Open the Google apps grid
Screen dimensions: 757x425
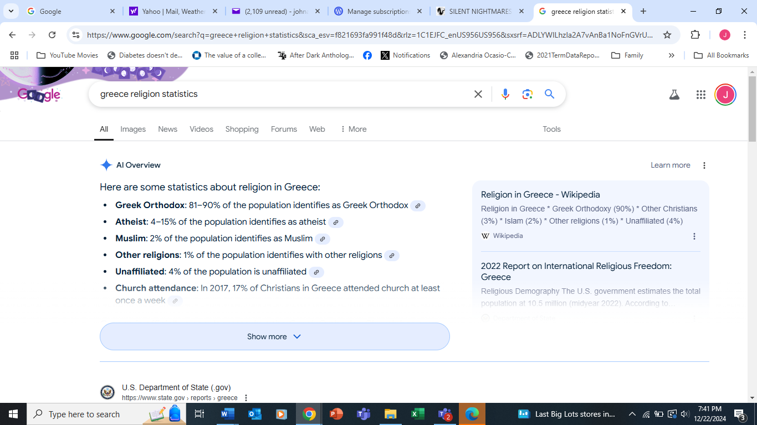(700, 95)
